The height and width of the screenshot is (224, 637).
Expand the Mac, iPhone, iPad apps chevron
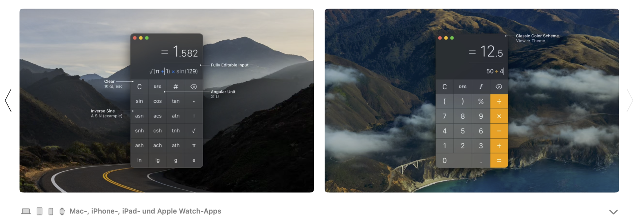click(x=613, y=212)
